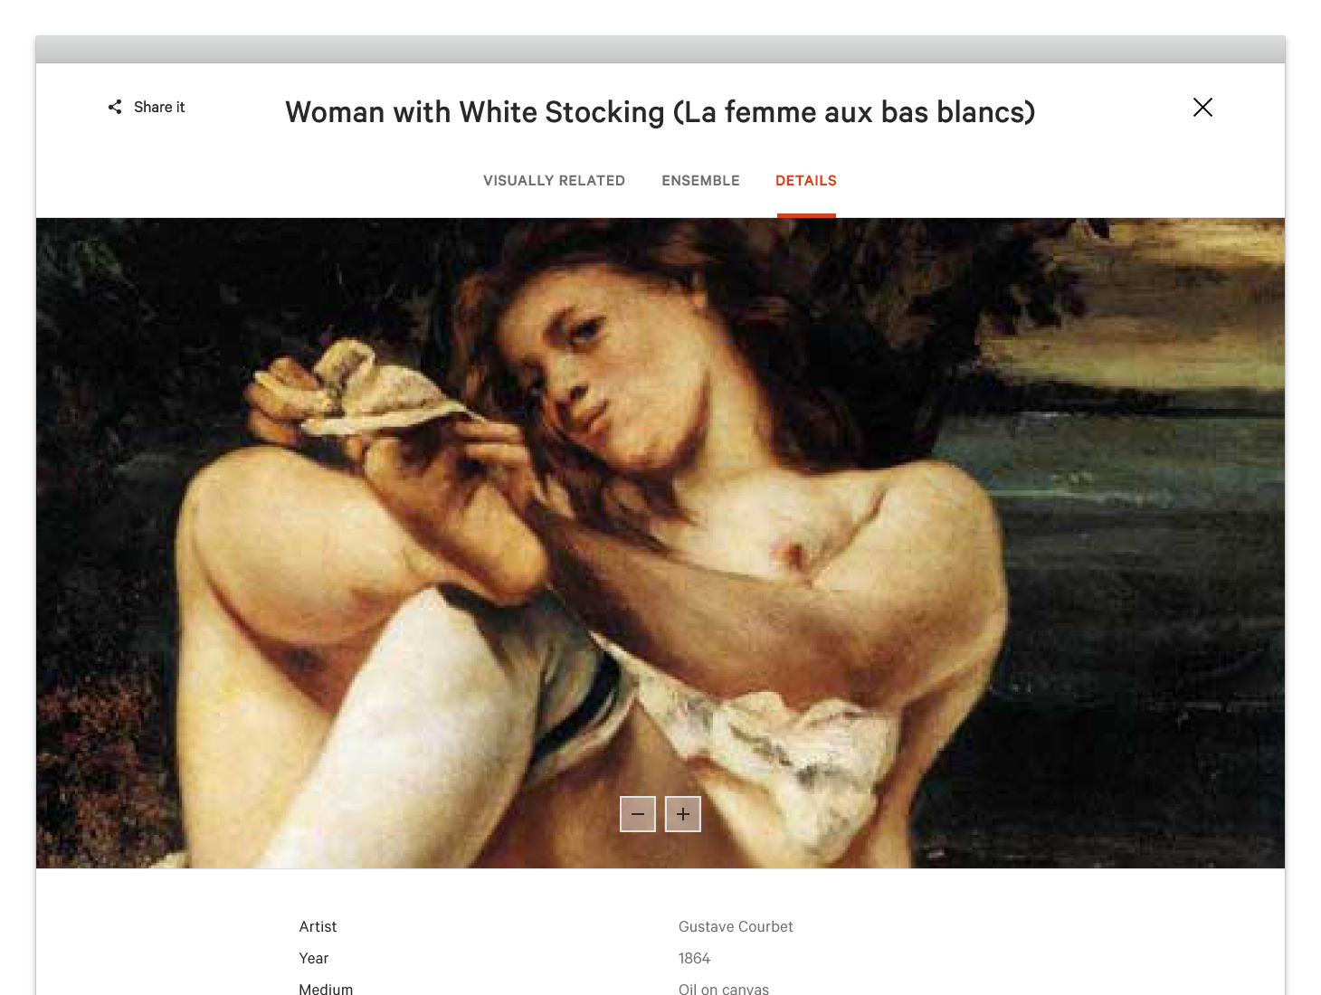
Task: Open the Ensemble tab
Action: [700, 181]
